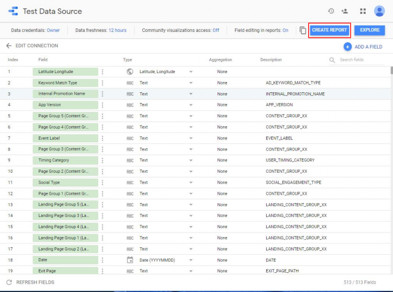Click the ABC type icon for Exit Page
393x292 pixels.
[130, 271]
